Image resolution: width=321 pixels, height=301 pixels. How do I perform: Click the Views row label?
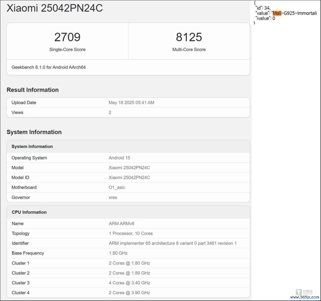coord(17,112)
